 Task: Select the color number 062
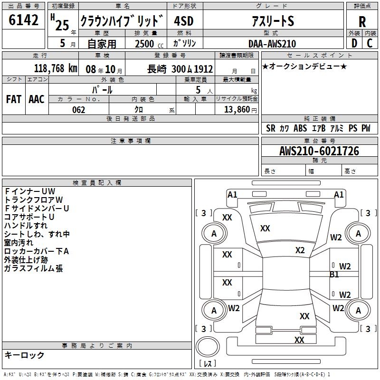pyautogui.click(x=79, y=110)
